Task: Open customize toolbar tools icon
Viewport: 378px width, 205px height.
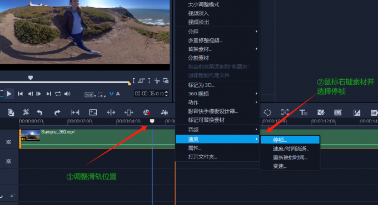Action: [26, 112]
